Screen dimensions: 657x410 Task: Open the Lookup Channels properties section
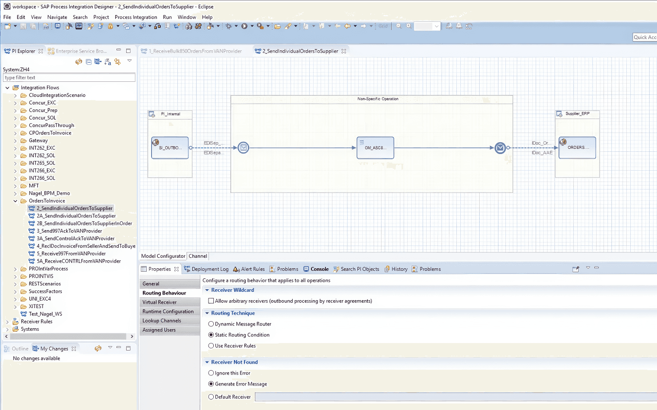(170, 321)
